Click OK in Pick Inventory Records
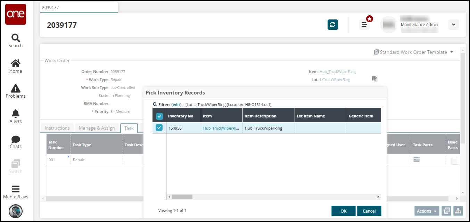The image size is (470, 222). point(343,211)
